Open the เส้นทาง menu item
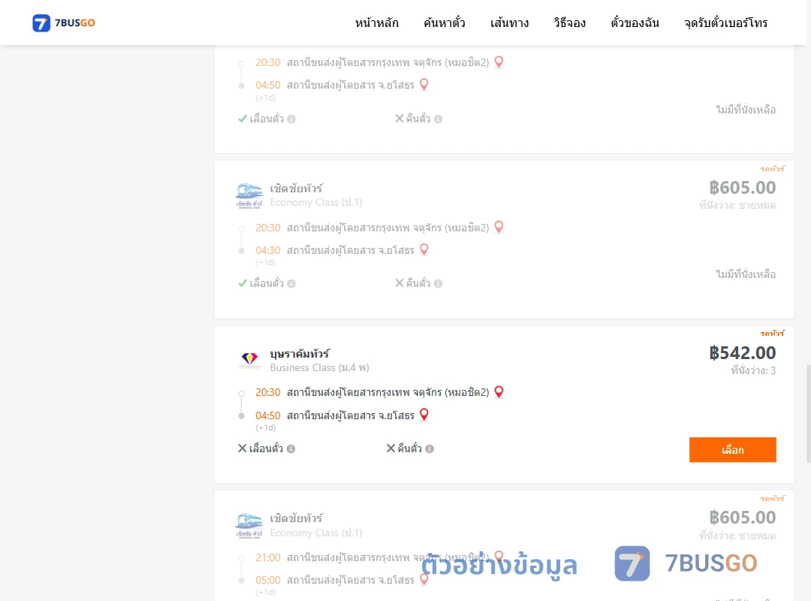 coord(509,23)
